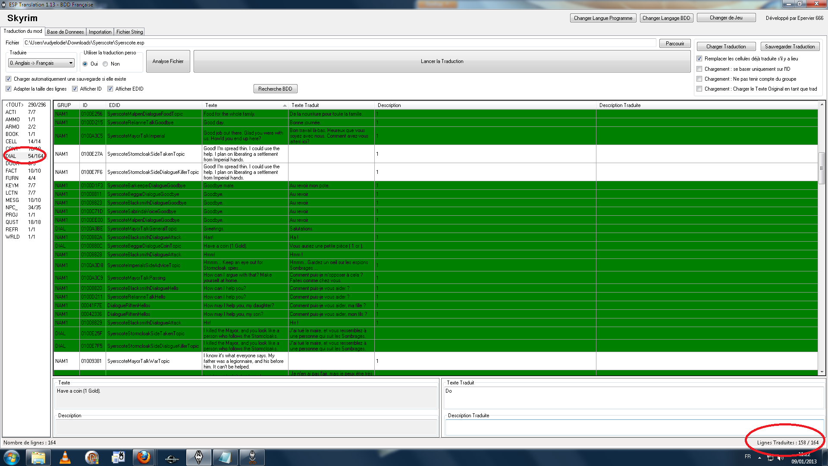Screen dimensions: 828x466
Task: Click the 'Changer de Jeu' button
Action: pyautogui.click(x=726, y=18)
